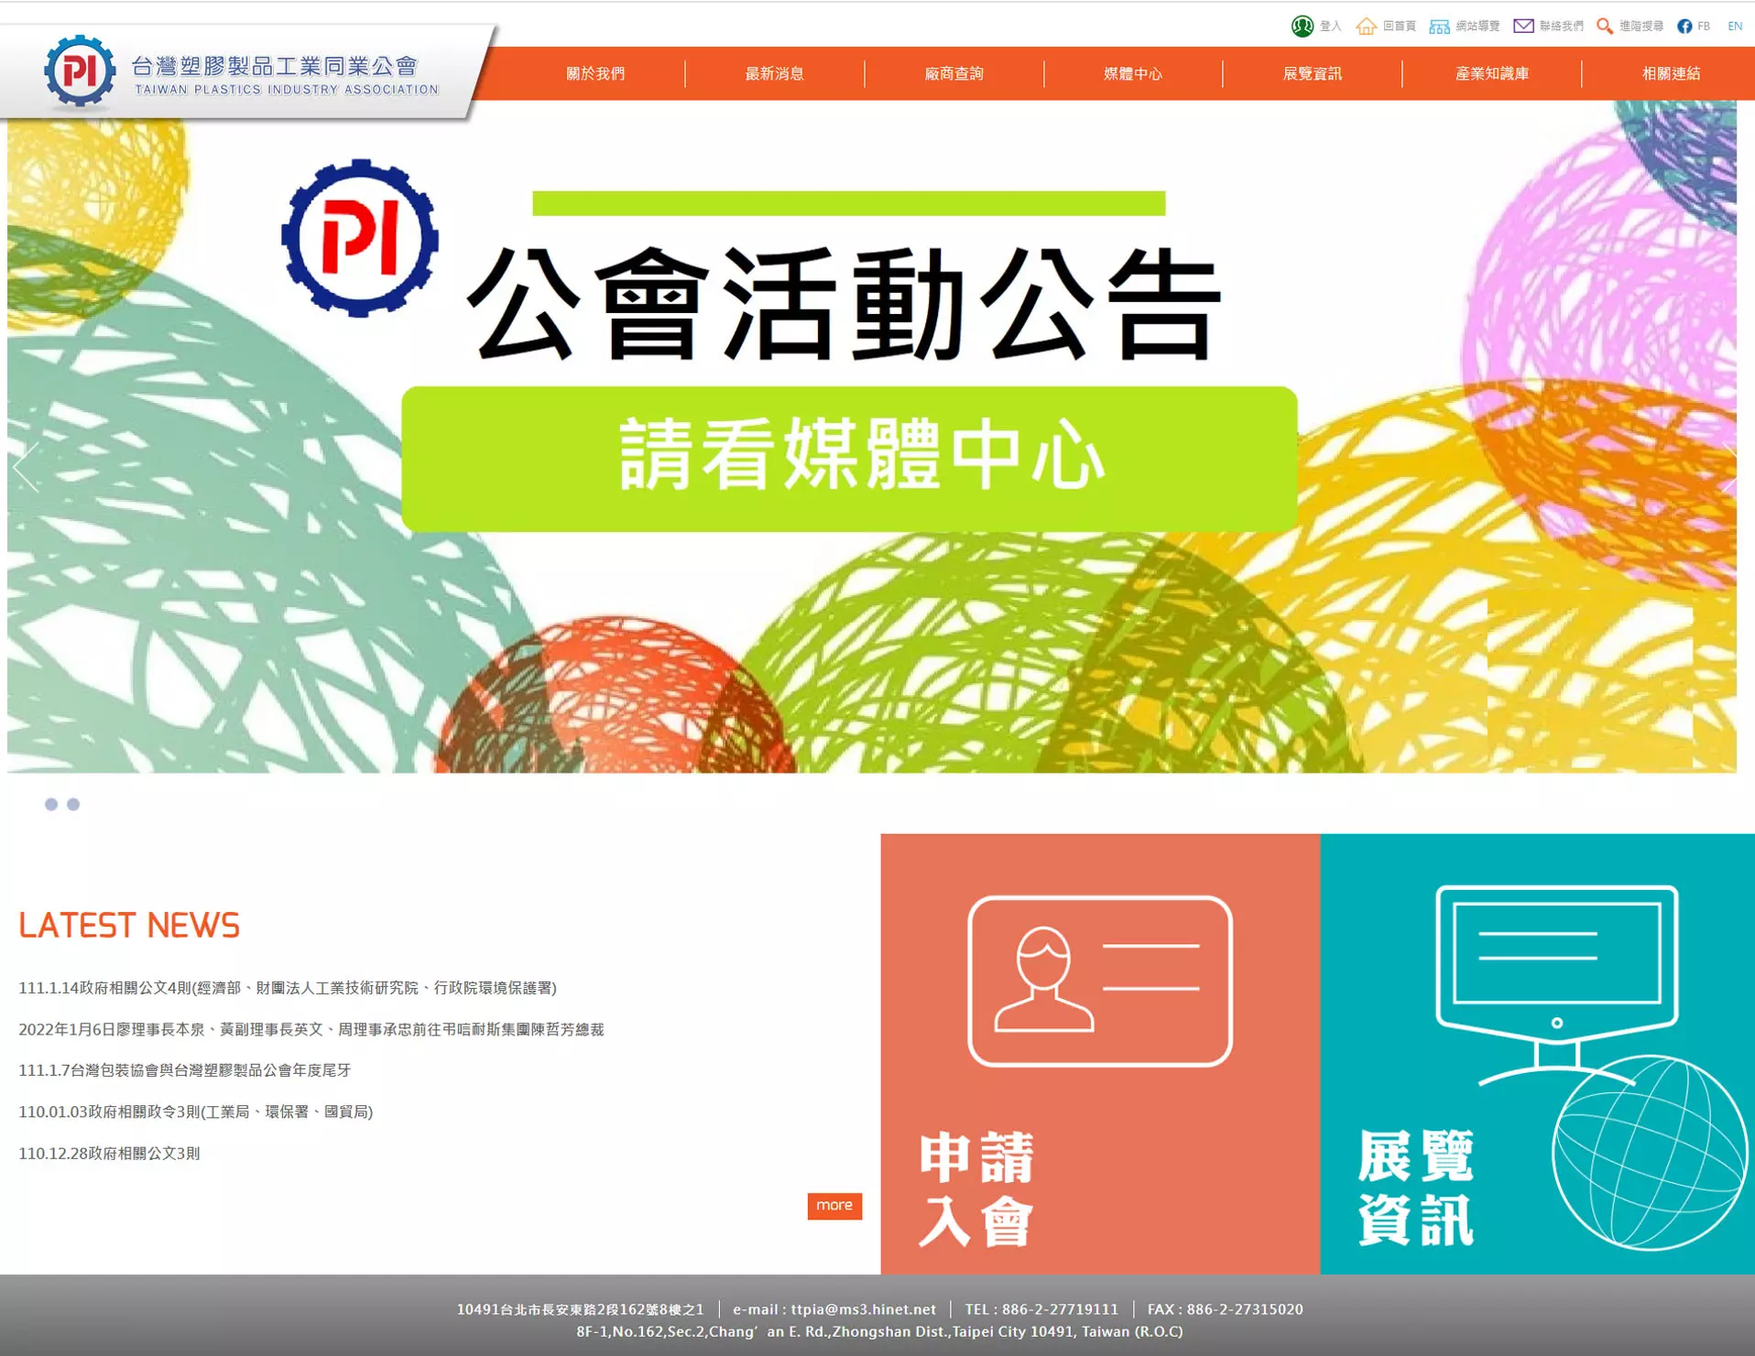Open news 111.1.7台灣包裝協會年度尾牙
Screen dimensions: 1755x1356
(185, 1070)
